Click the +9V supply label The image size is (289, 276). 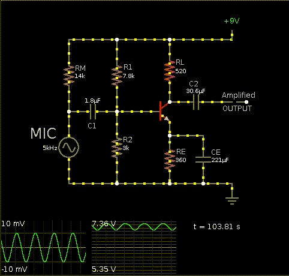(231, 21)
